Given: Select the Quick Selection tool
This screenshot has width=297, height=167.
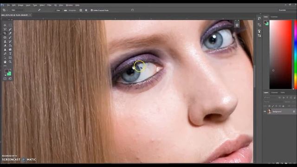Looking at the screenshot, I should click(10, 29).
